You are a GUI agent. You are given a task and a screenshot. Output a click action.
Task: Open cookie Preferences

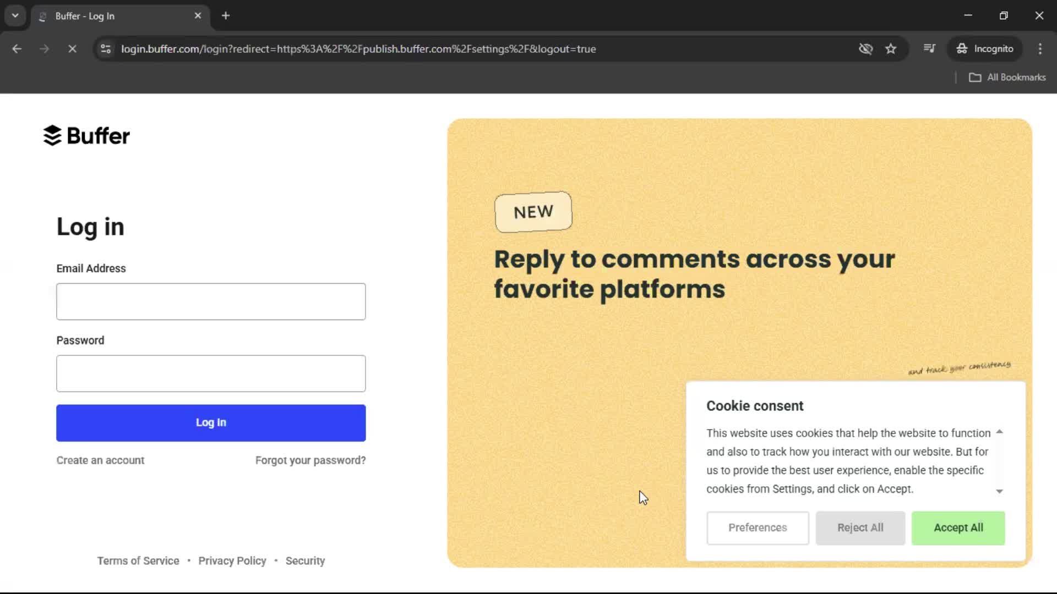coord(758,527)
